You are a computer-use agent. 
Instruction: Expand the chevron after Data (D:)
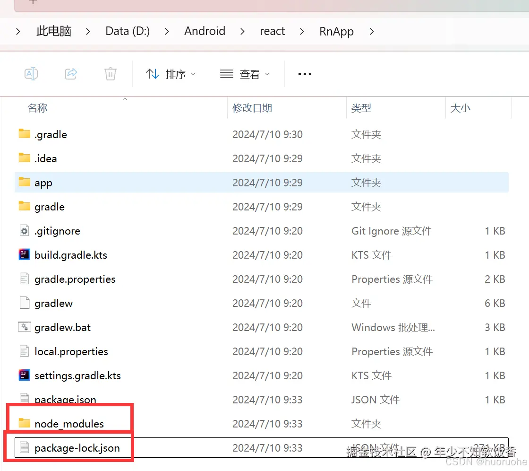tap(167, 31)
